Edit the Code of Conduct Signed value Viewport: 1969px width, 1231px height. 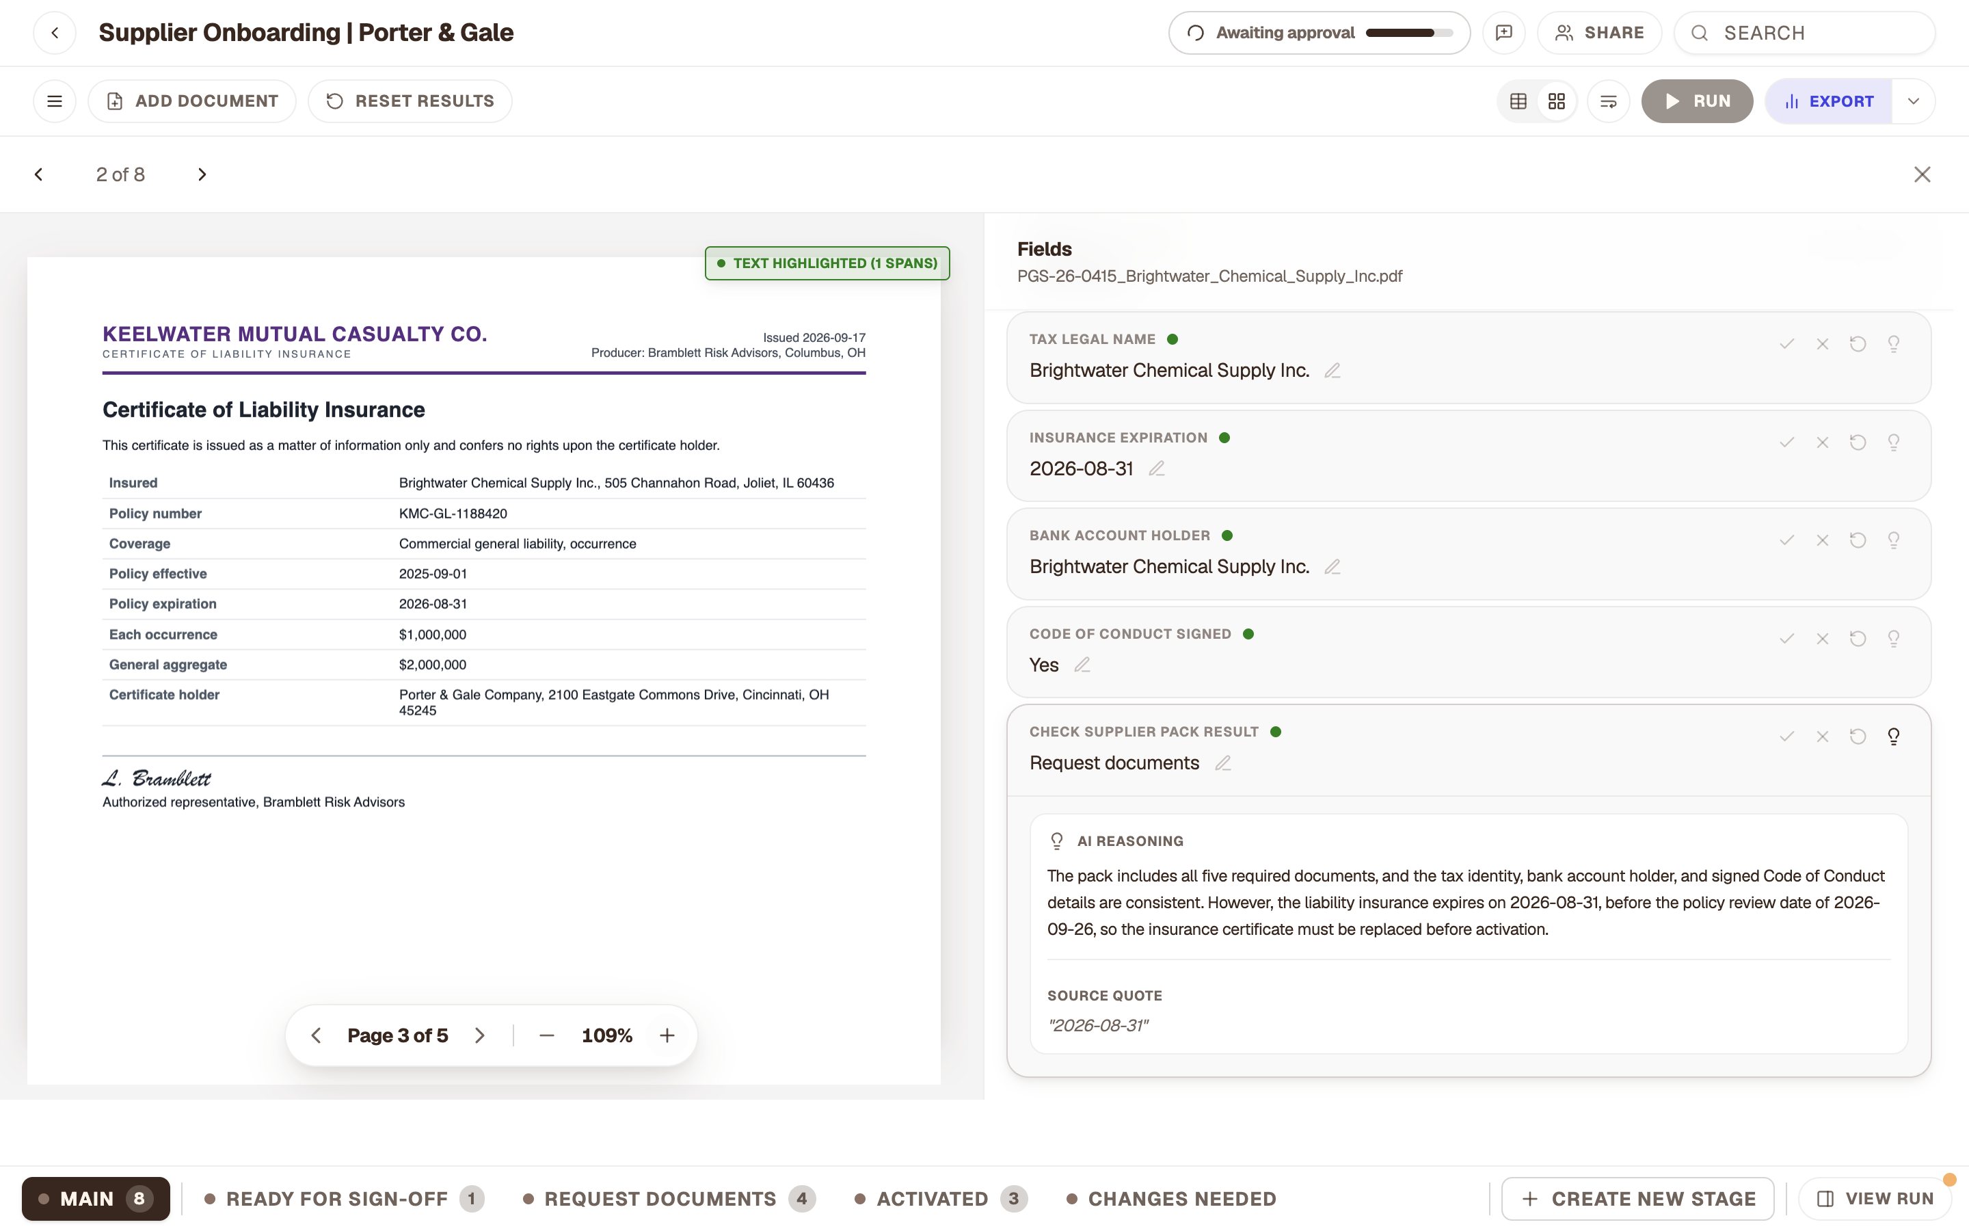(1082, 665)
